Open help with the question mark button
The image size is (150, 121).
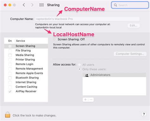(144, 114)
